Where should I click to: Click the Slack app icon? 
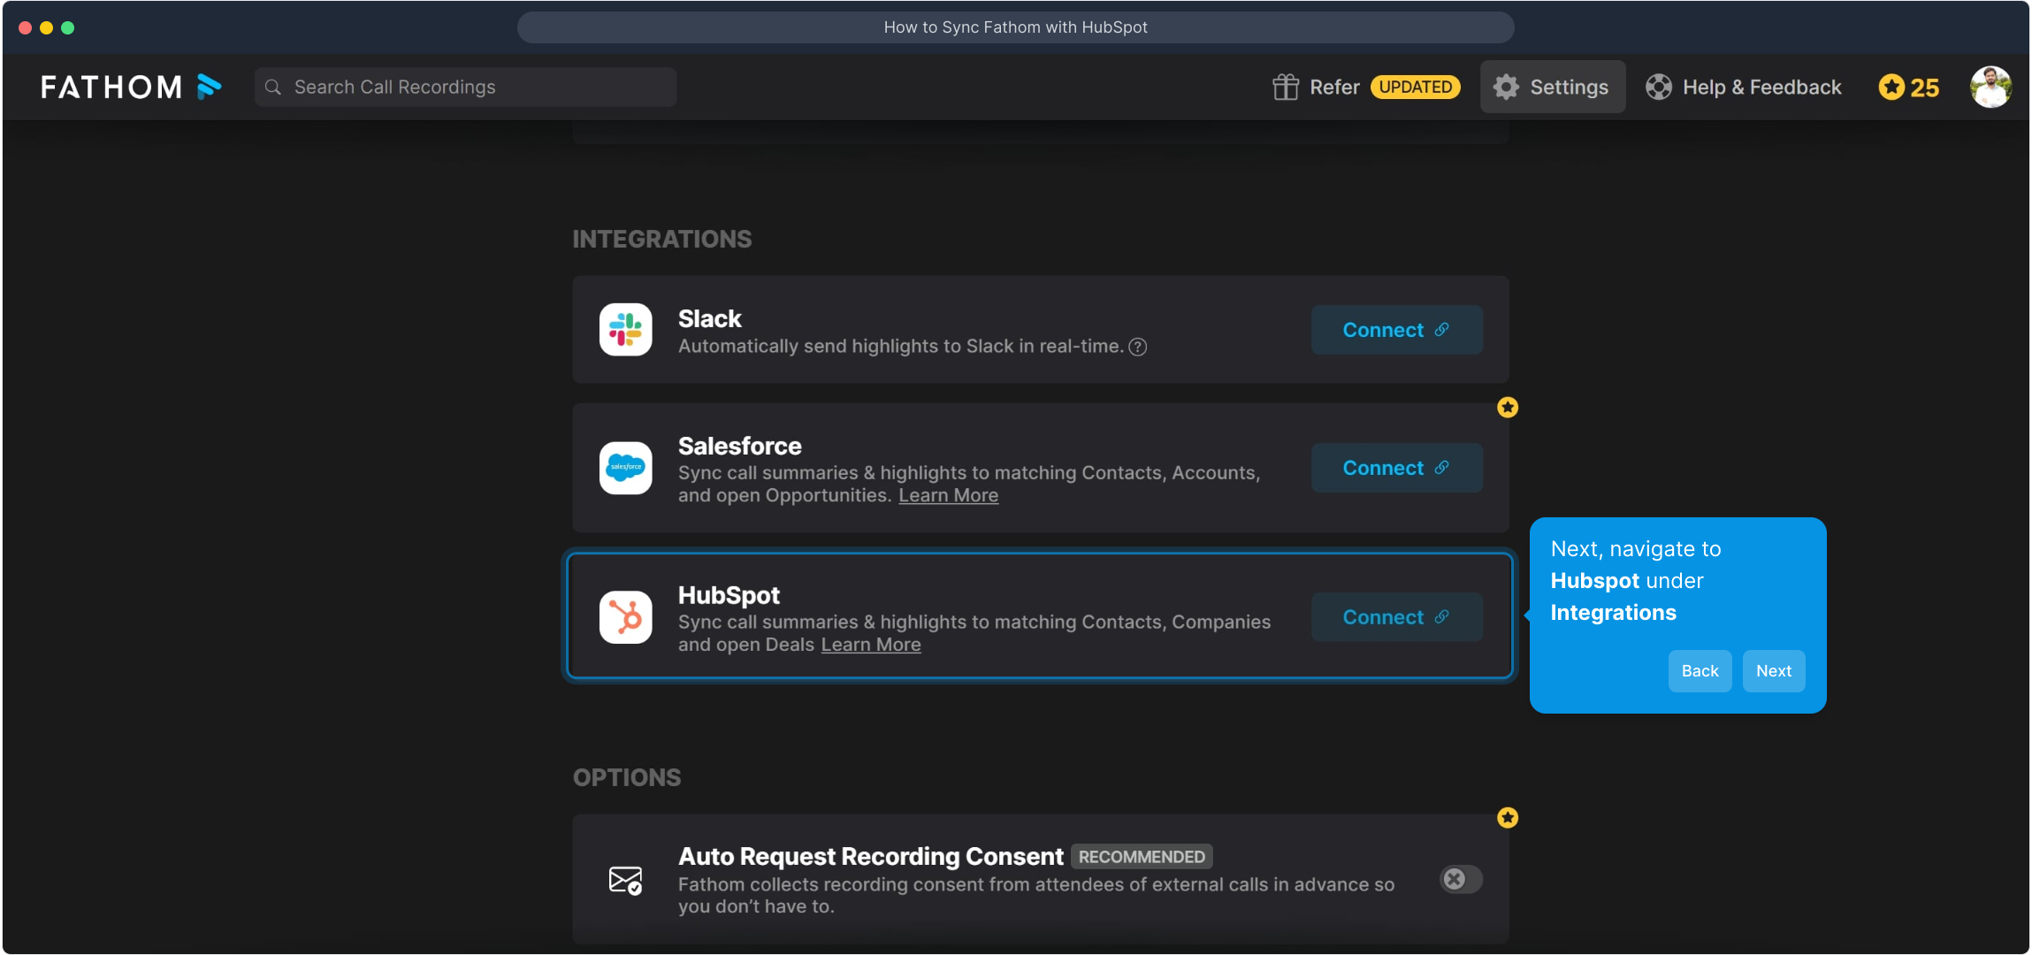coord(626,330)
